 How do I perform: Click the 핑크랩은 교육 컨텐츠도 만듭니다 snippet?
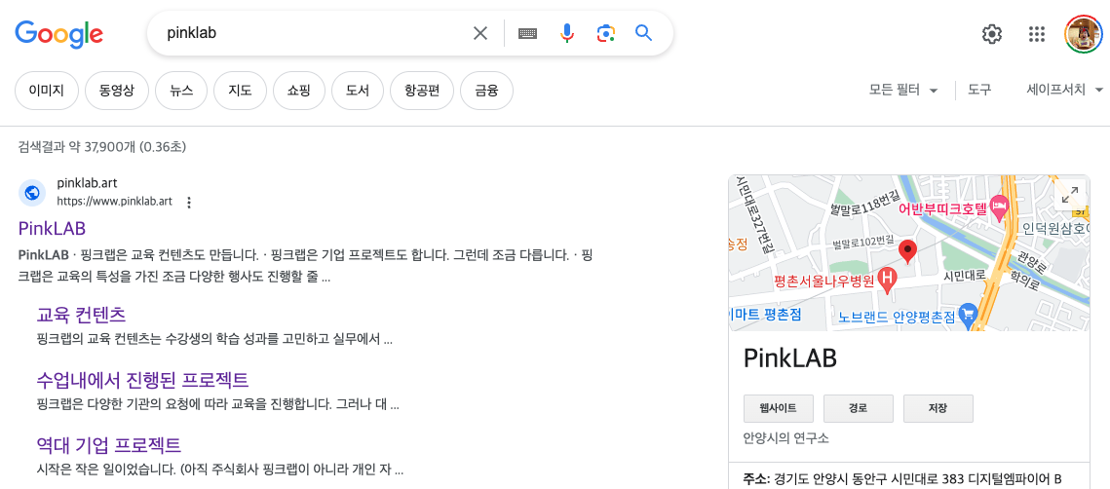[x=170, y=255]
